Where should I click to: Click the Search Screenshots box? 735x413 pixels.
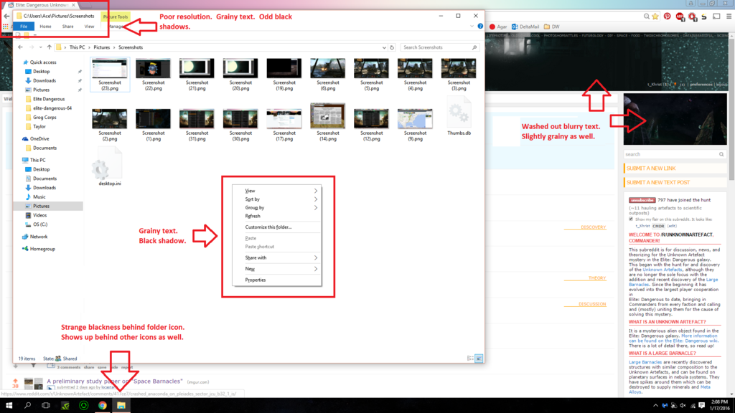click(440, 47)
